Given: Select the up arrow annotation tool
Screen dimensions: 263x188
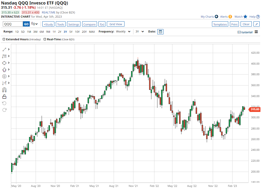Looking at the screenshot, I should pos(4,70).
